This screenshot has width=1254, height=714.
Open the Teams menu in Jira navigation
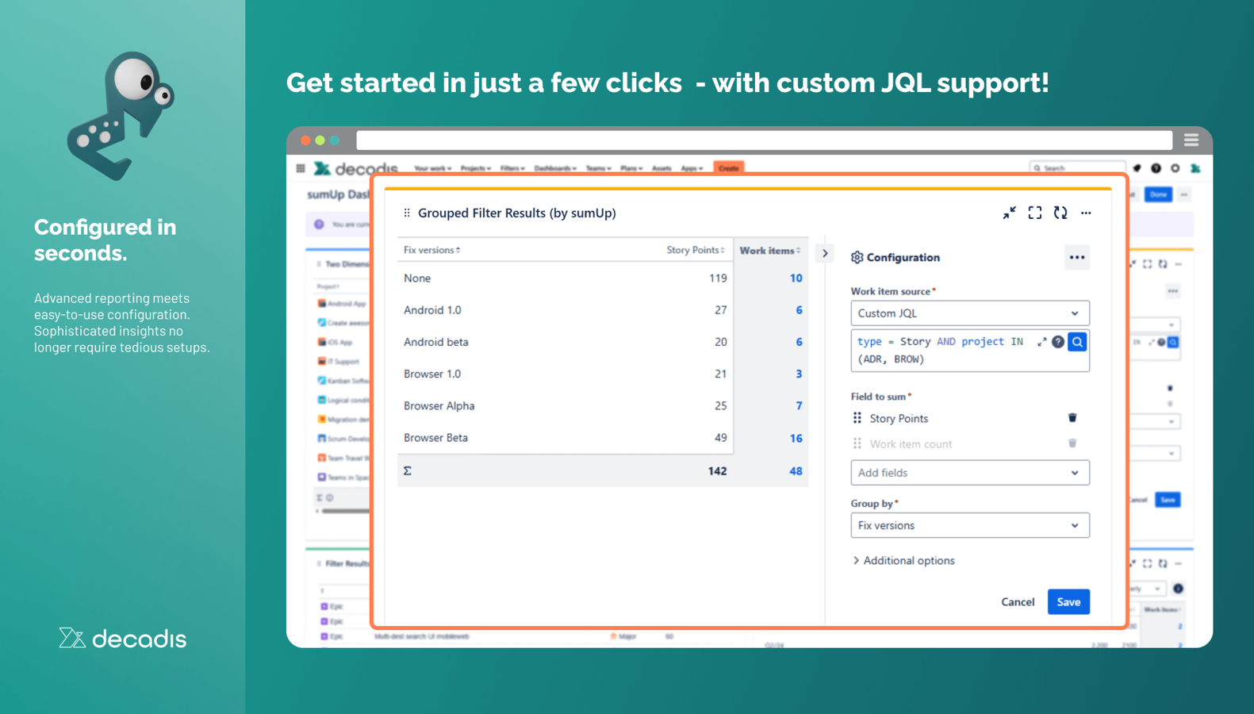pos(598,168)
